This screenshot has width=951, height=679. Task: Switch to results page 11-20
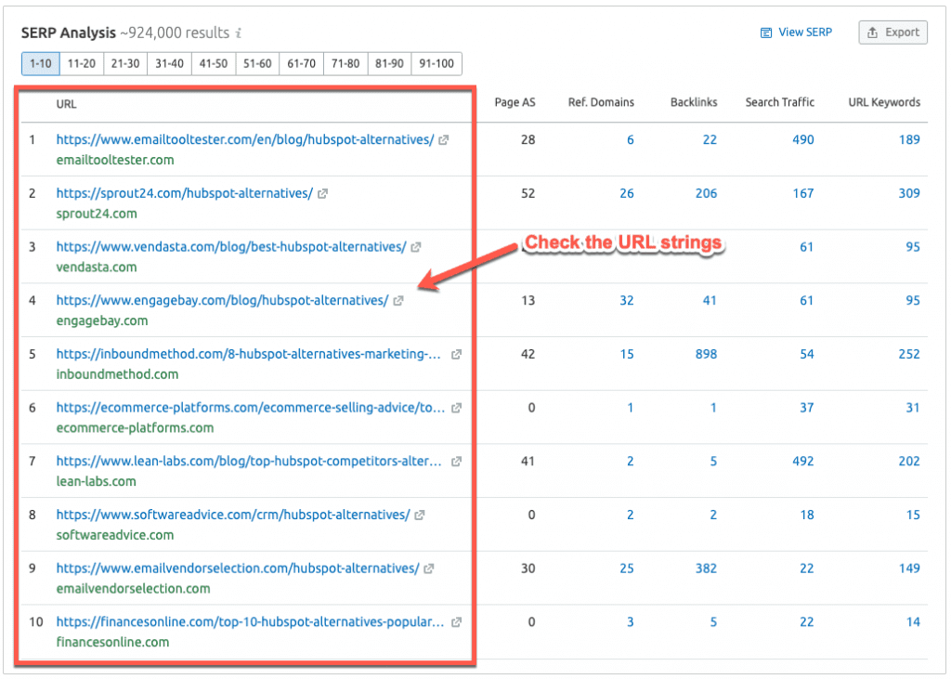pyautogui.click(x=82, y=64)
